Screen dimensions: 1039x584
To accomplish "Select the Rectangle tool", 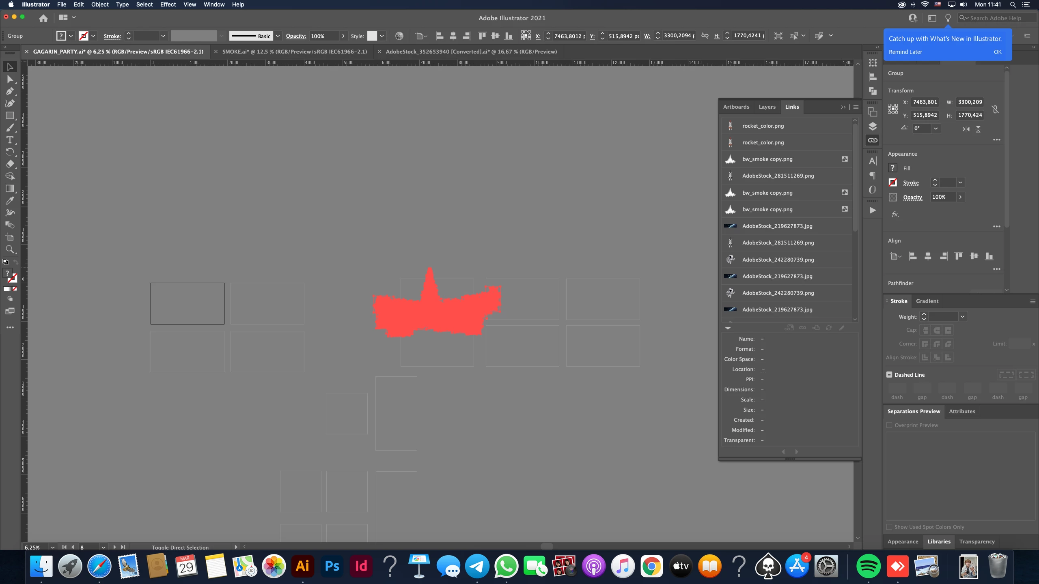I will [10, 116].
